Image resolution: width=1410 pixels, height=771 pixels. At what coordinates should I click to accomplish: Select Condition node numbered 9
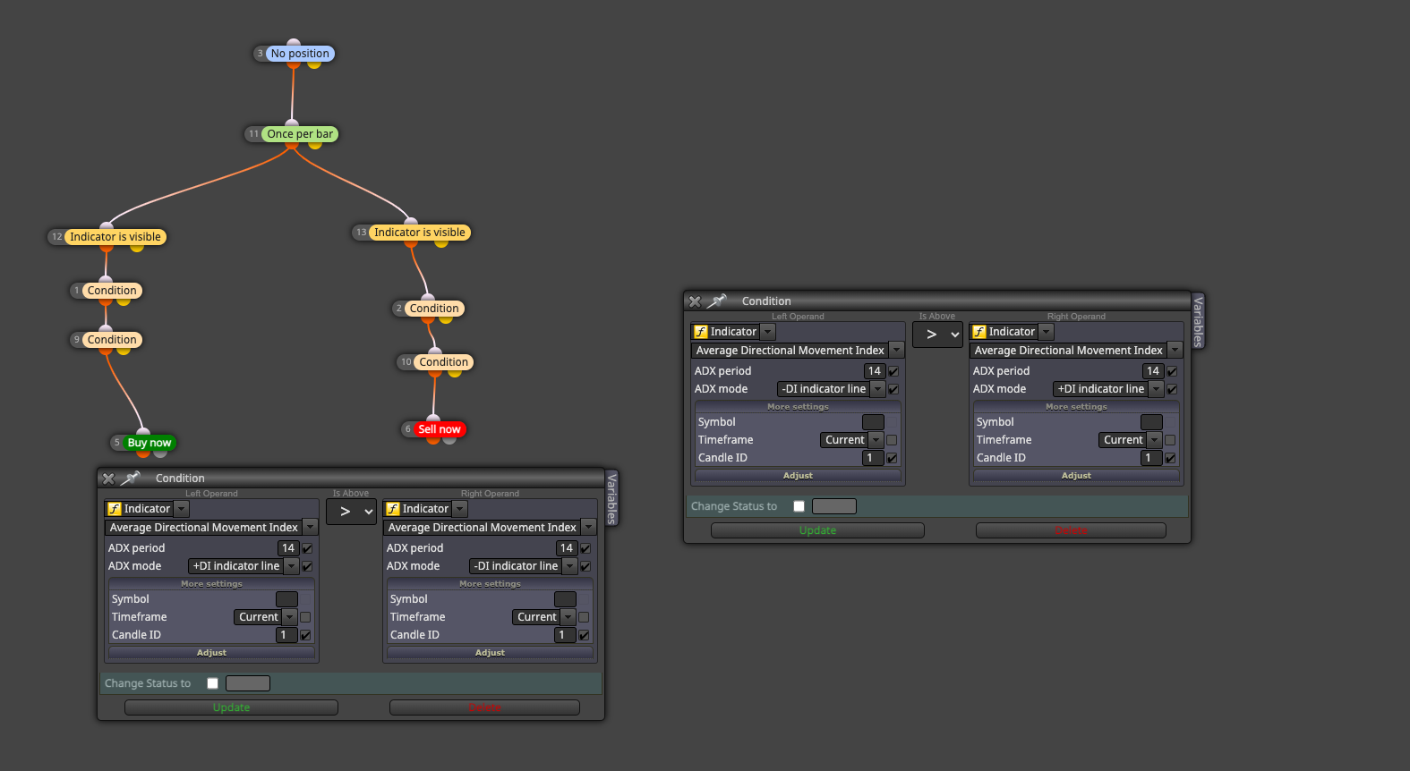(112, 340)
